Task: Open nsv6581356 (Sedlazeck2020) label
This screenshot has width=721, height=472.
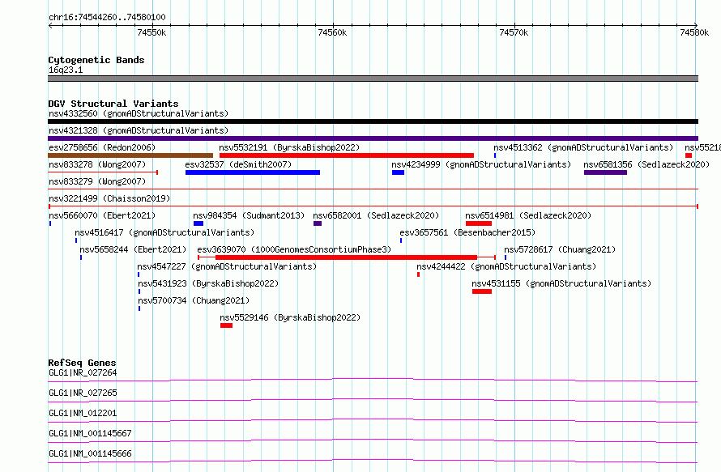Action: click(646, 164)
